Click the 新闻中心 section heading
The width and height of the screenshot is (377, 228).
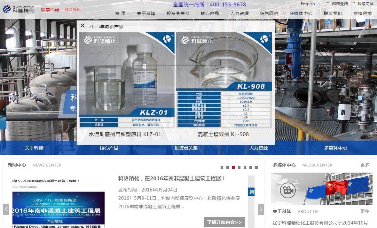17,165
